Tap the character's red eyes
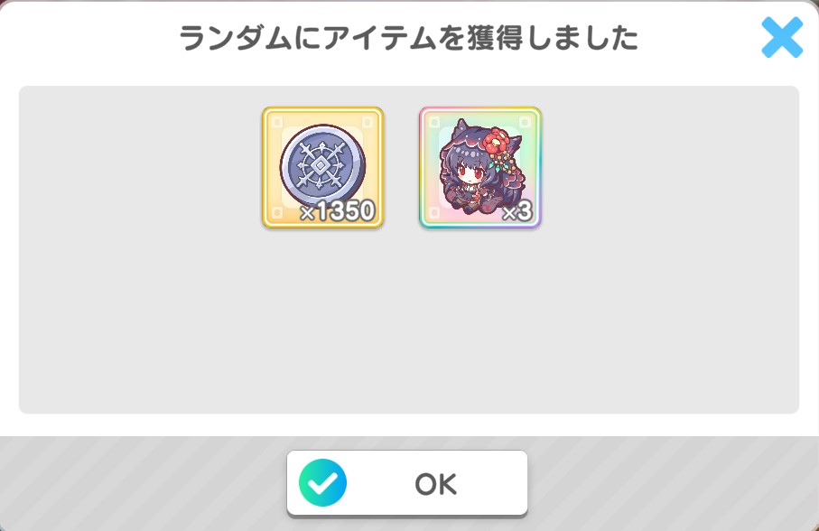The height and width of the screenshot is (531, 819). 469,171
